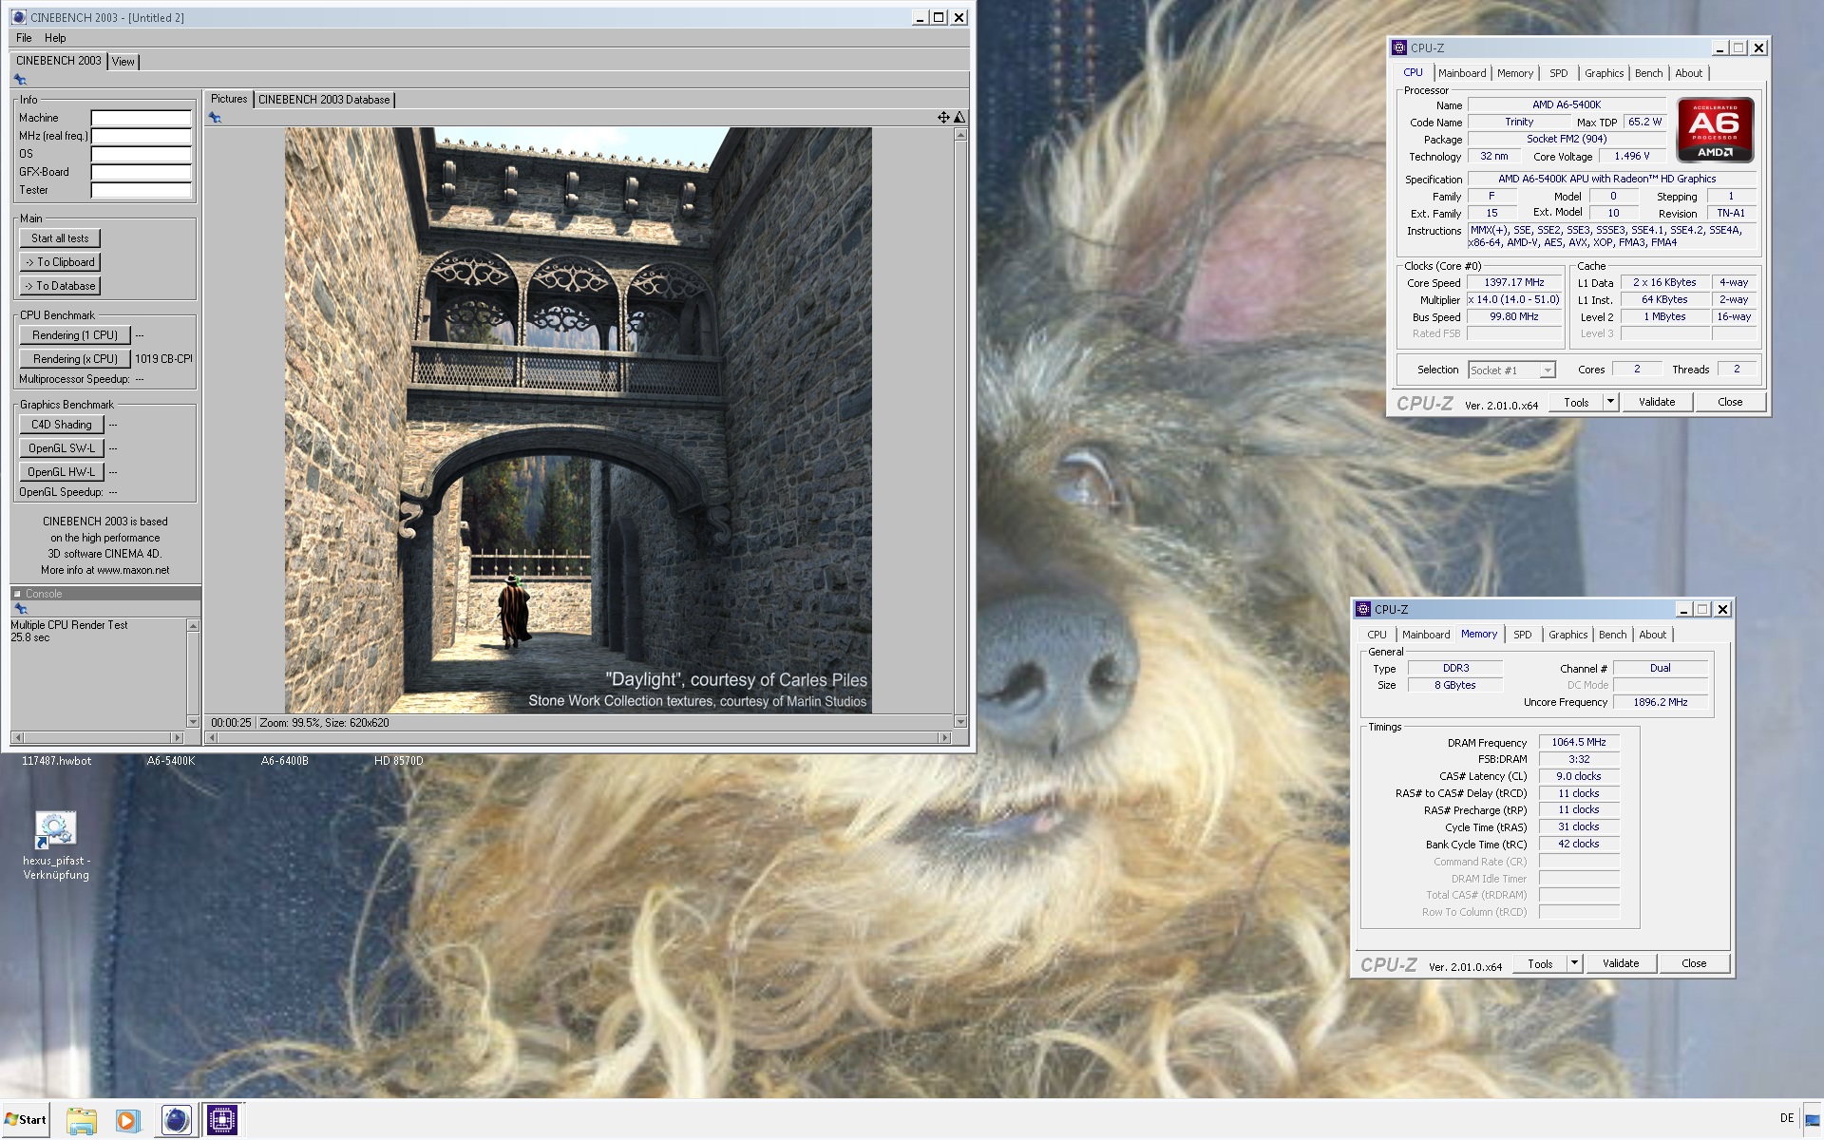Run the C4D Shading benchmark

point(62,425)
